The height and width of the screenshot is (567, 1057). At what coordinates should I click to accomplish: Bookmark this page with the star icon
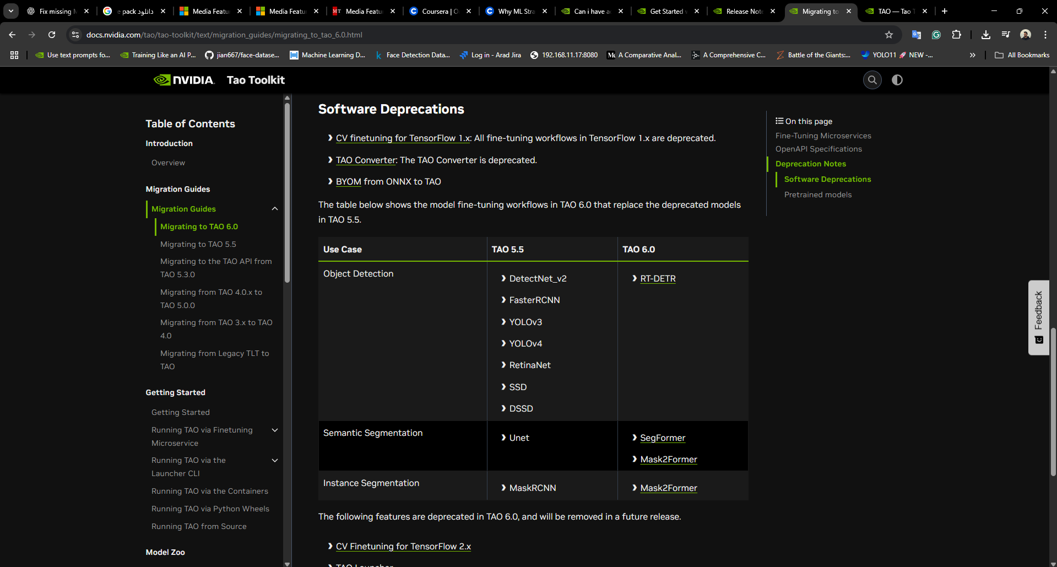coord(889,35)
